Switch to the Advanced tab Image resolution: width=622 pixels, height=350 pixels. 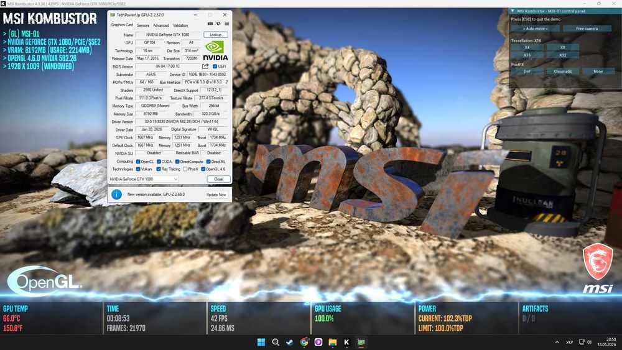click(x=161, y=25)
